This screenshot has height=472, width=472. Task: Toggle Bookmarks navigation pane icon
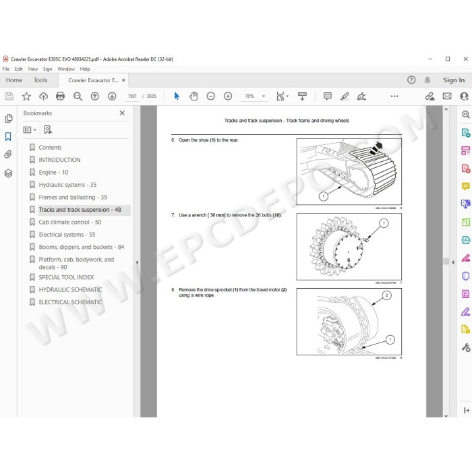tap(8, 137)
